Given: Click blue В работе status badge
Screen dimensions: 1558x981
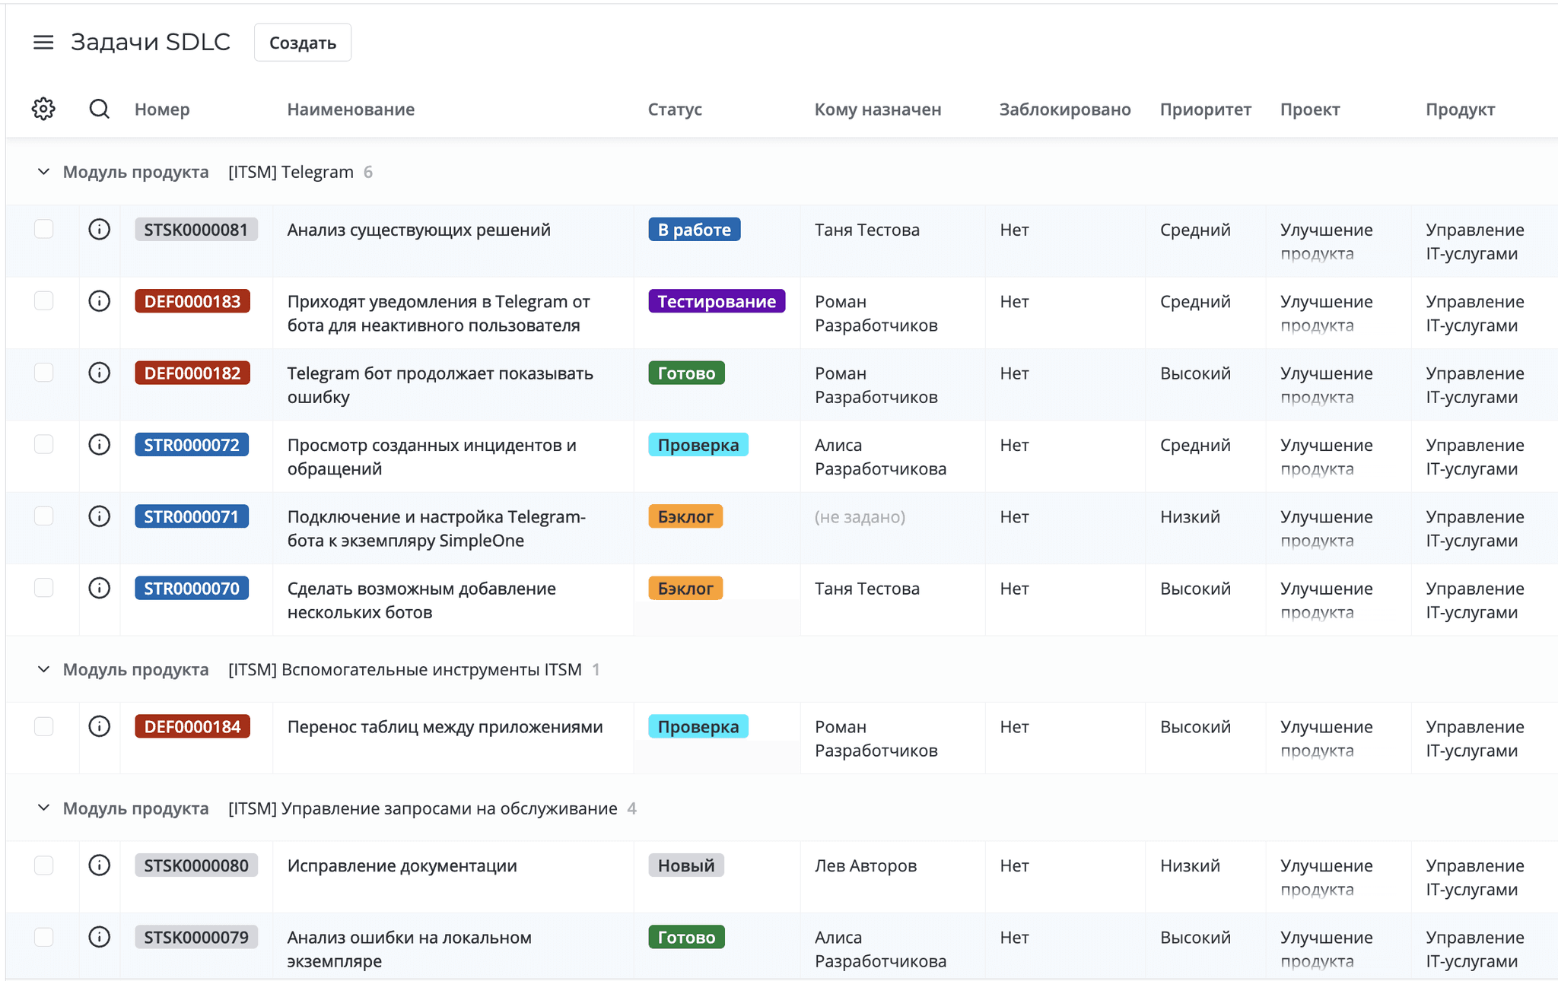Looking at the screenshot, I should click(695, 230).
